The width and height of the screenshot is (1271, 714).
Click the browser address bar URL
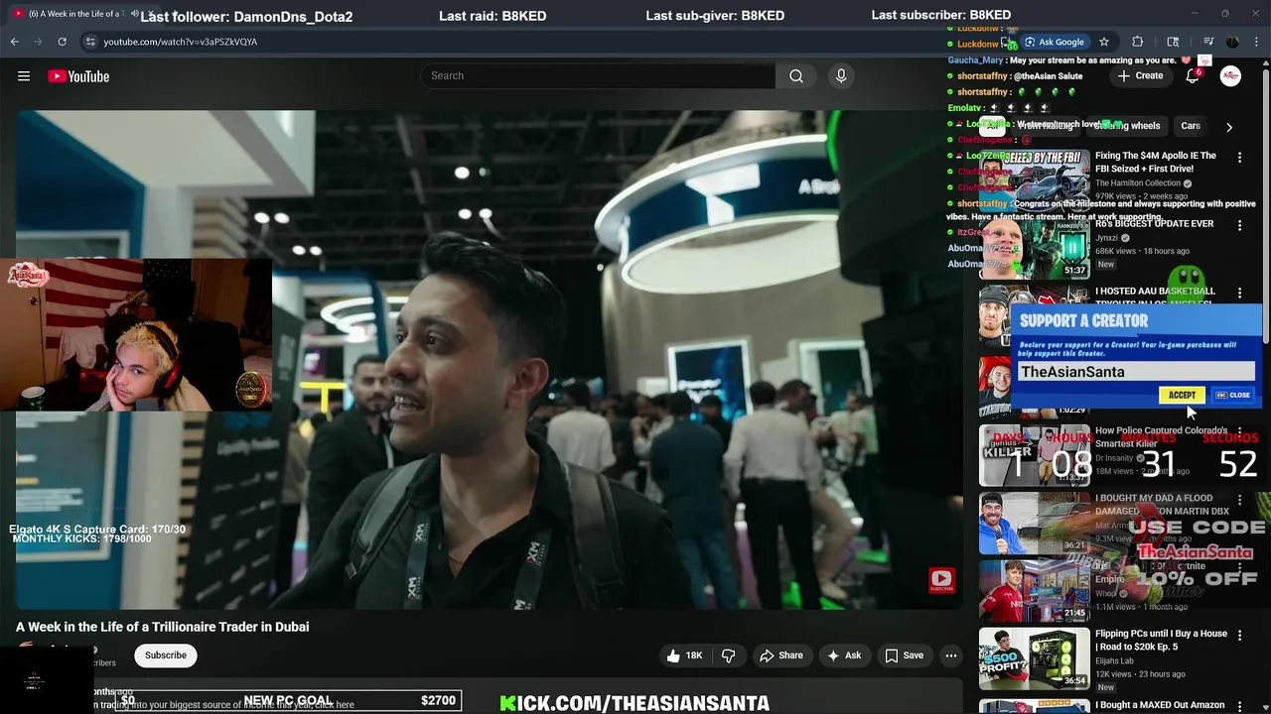pyautogui.click(x=180, y=42)
